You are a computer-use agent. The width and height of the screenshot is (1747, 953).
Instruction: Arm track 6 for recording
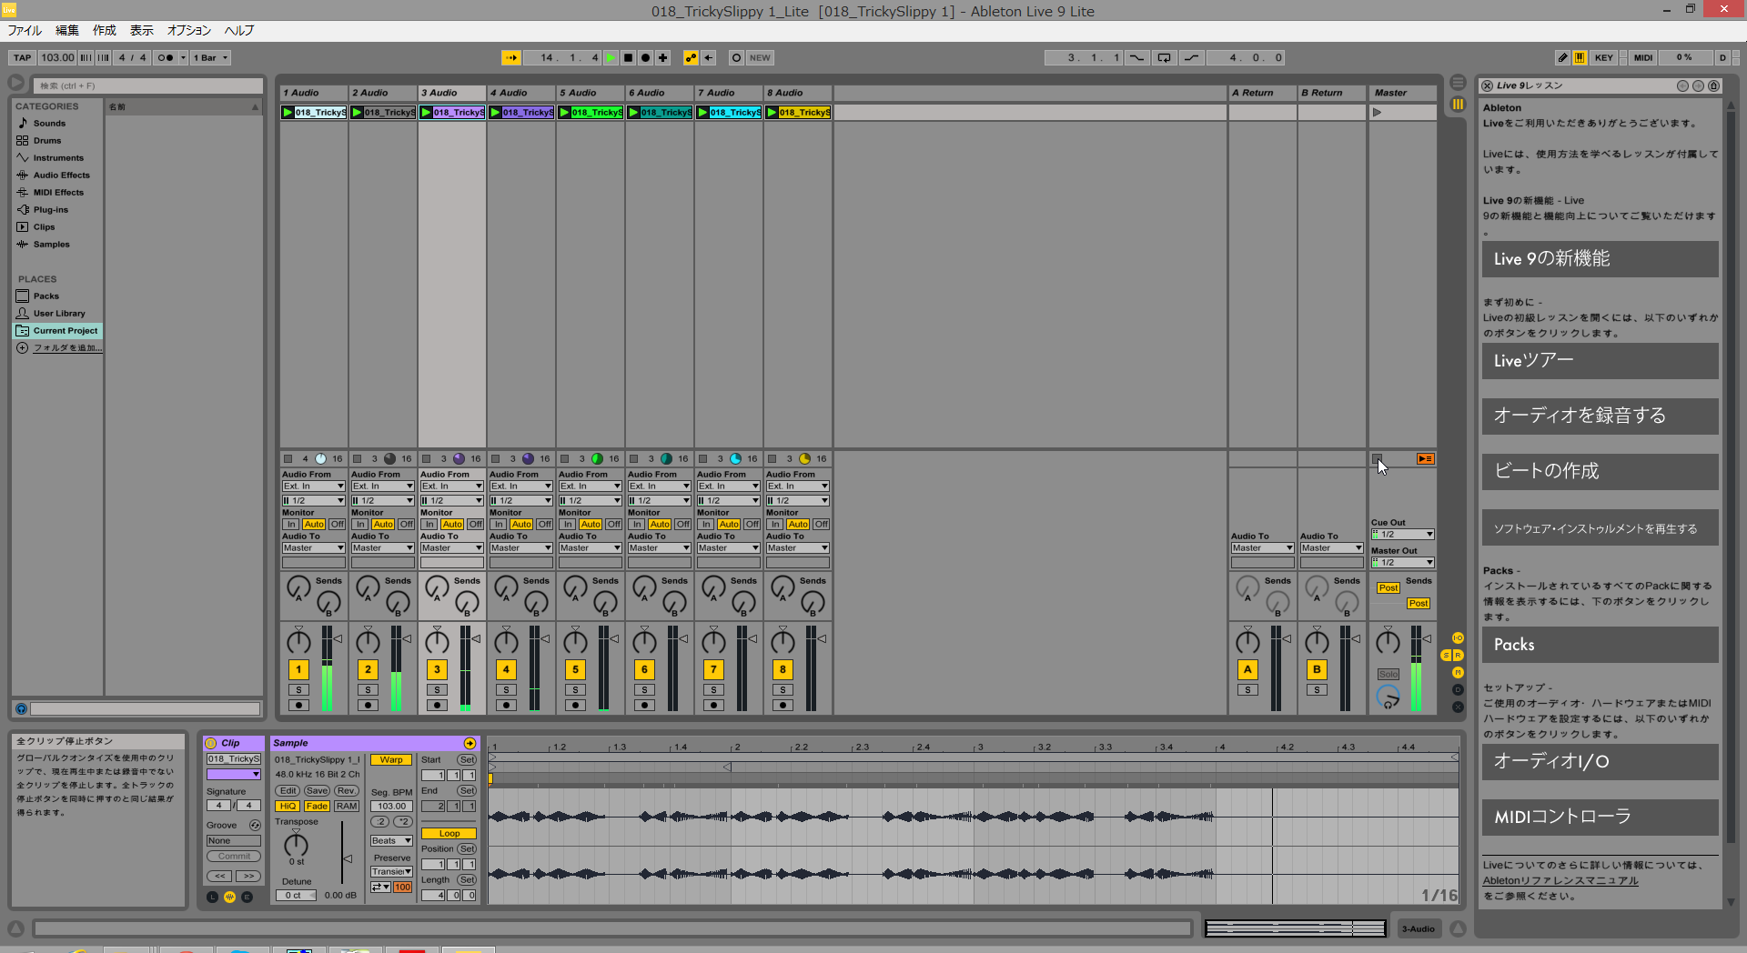tap(644, 705)
